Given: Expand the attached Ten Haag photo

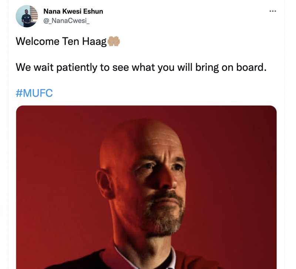Looking at the screenshot, I should (146, 187).
